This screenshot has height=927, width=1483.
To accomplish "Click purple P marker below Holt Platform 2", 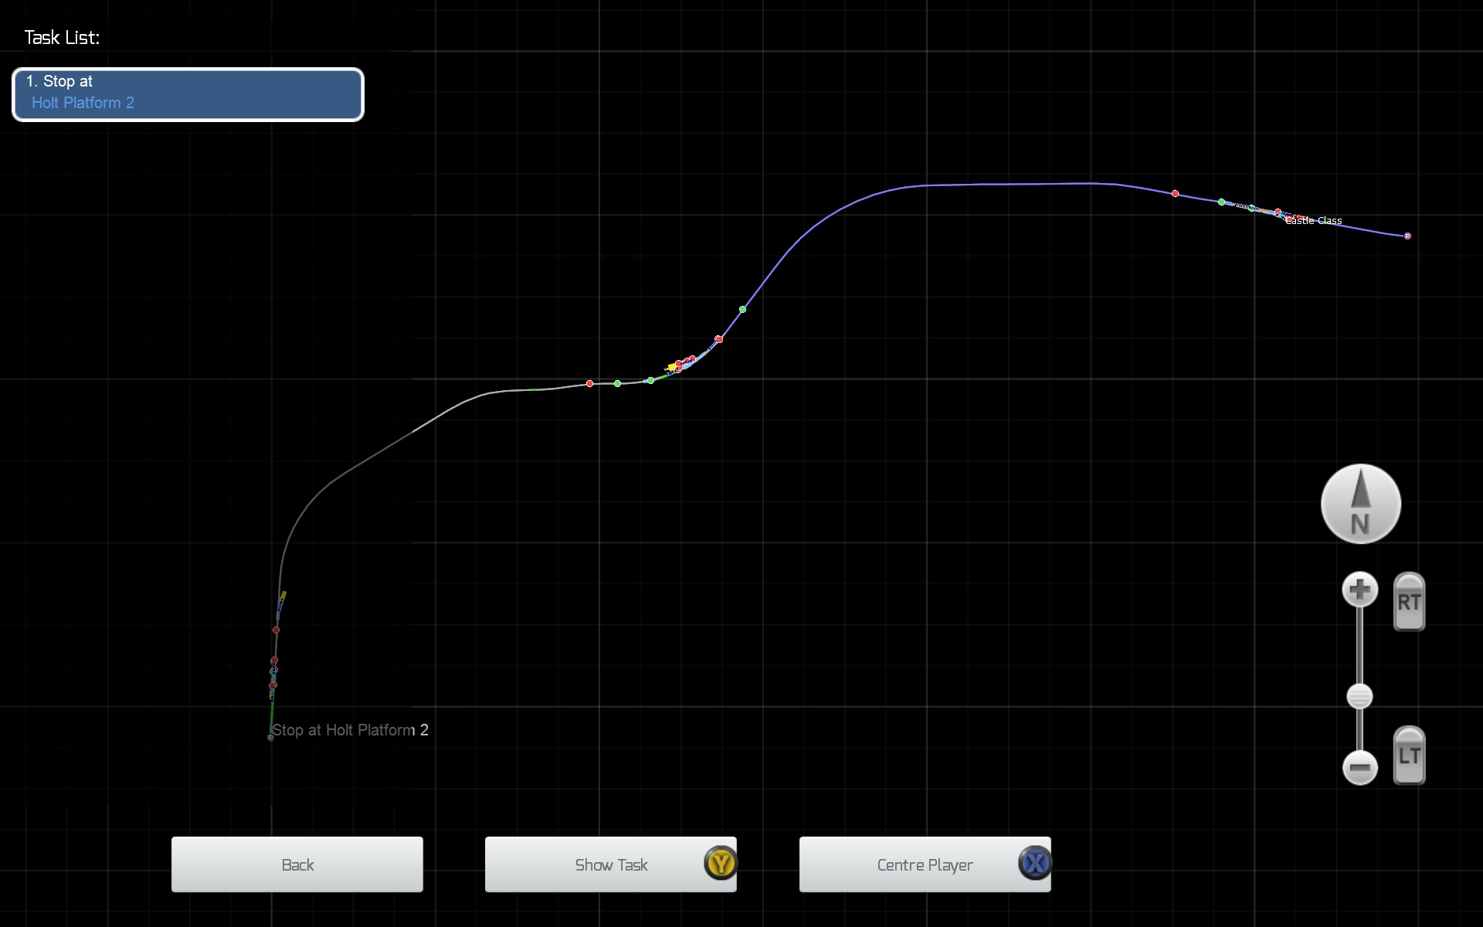I will tap(270, 738).
